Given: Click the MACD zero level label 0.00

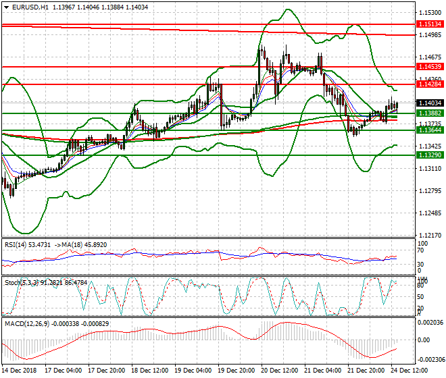Looking at the screenshot, I should click(424, 340).
